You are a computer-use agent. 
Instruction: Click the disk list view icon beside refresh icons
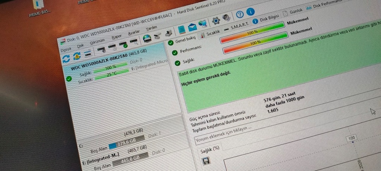coord(88,54)
